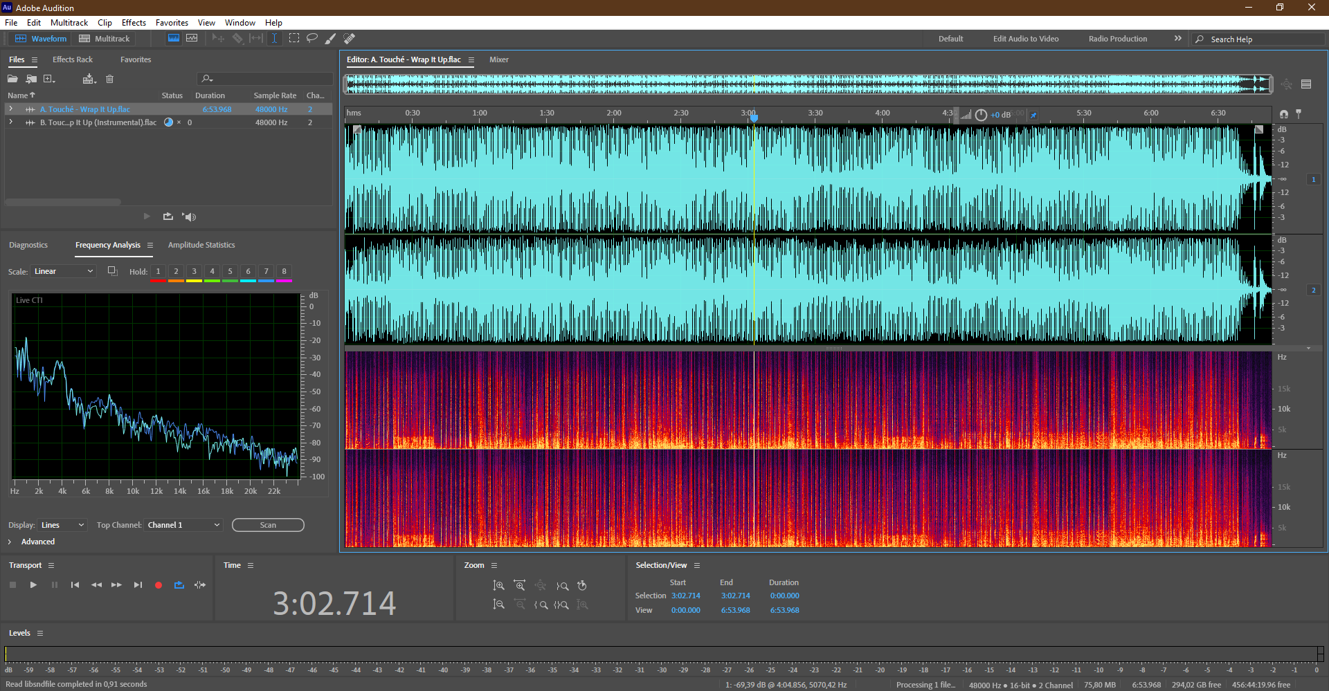This screenshot has width=1329, height=691.
Task: Click the Rewind transport button
Action: click(96, 585)
